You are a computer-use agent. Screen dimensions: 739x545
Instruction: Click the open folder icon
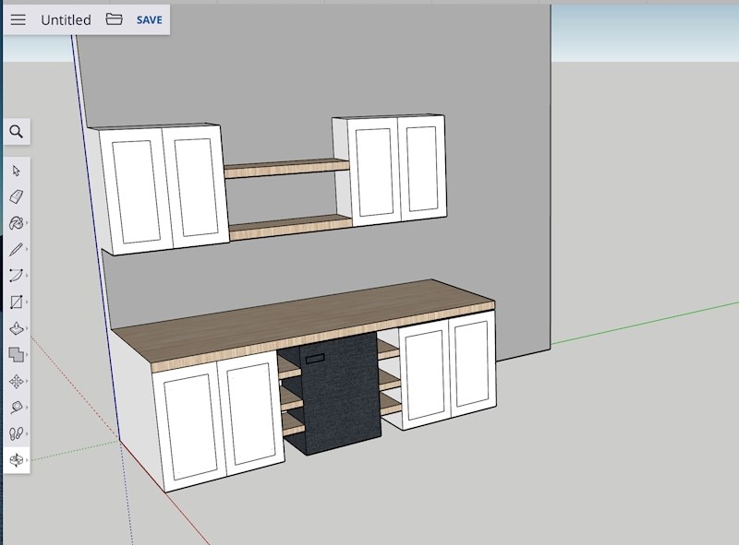point(114,19)
